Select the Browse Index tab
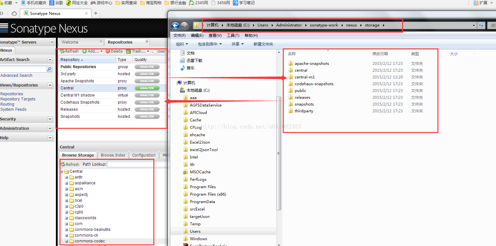The width and height of the screenshot is (496, 246). (113, 155)
